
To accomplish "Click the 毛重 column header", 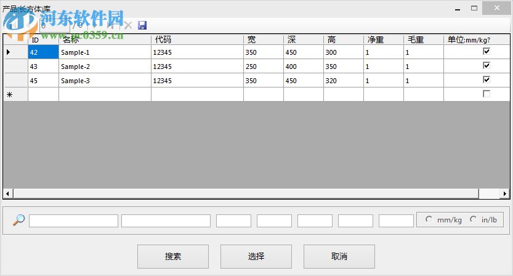I will click(x=423, y=39).
